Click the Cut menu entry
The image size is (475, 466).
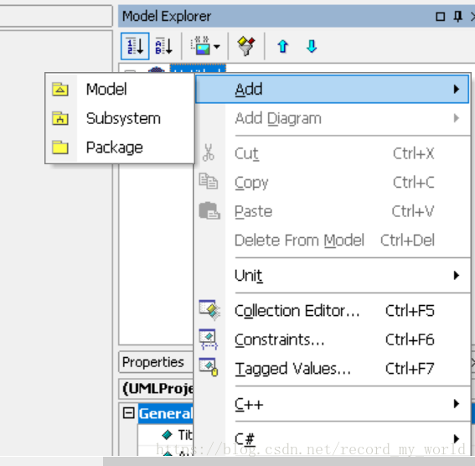click(332, 153)
